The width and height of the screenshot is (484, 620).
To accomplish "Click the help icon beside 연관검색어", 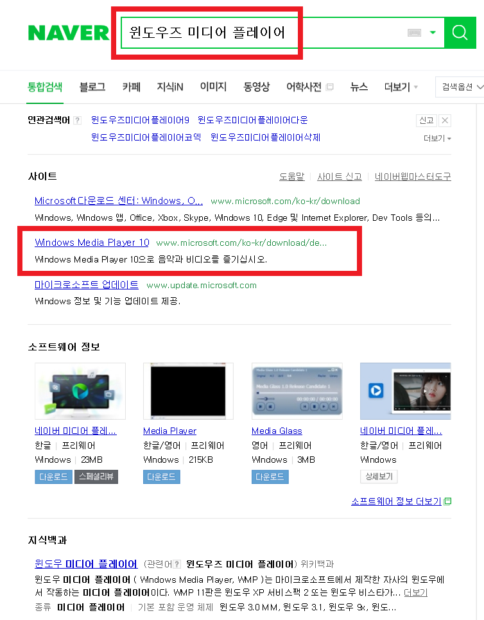I will 78,120.
